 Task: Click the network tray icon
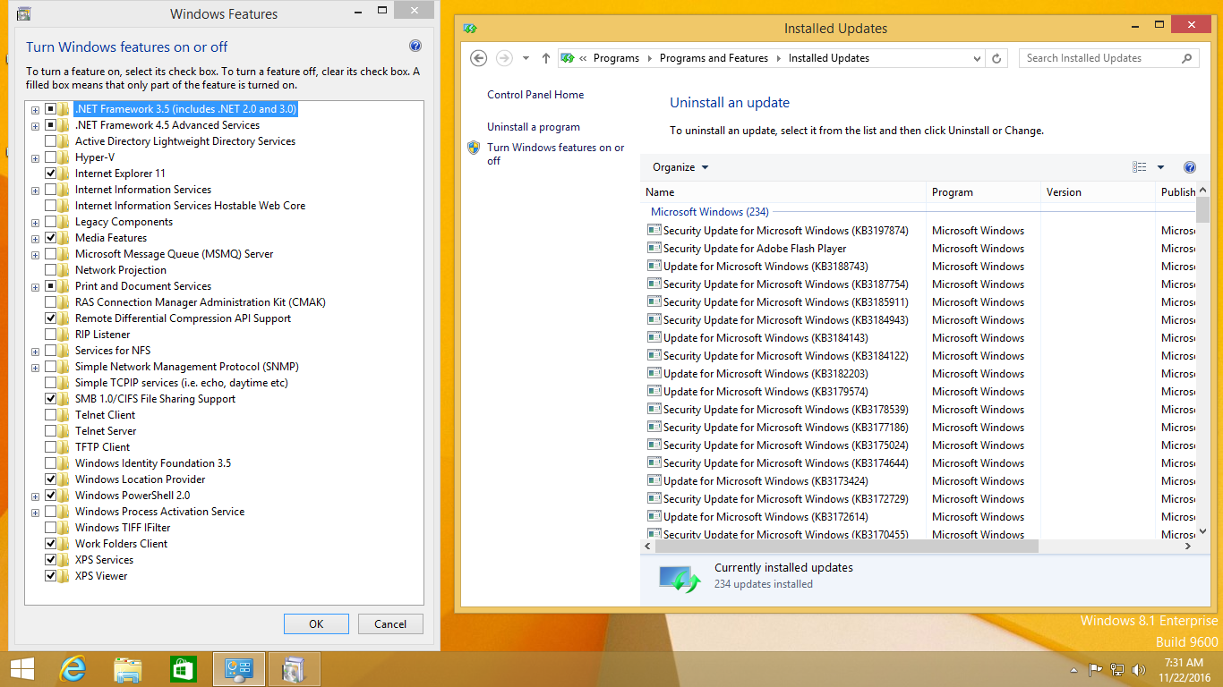(1117, 669)
